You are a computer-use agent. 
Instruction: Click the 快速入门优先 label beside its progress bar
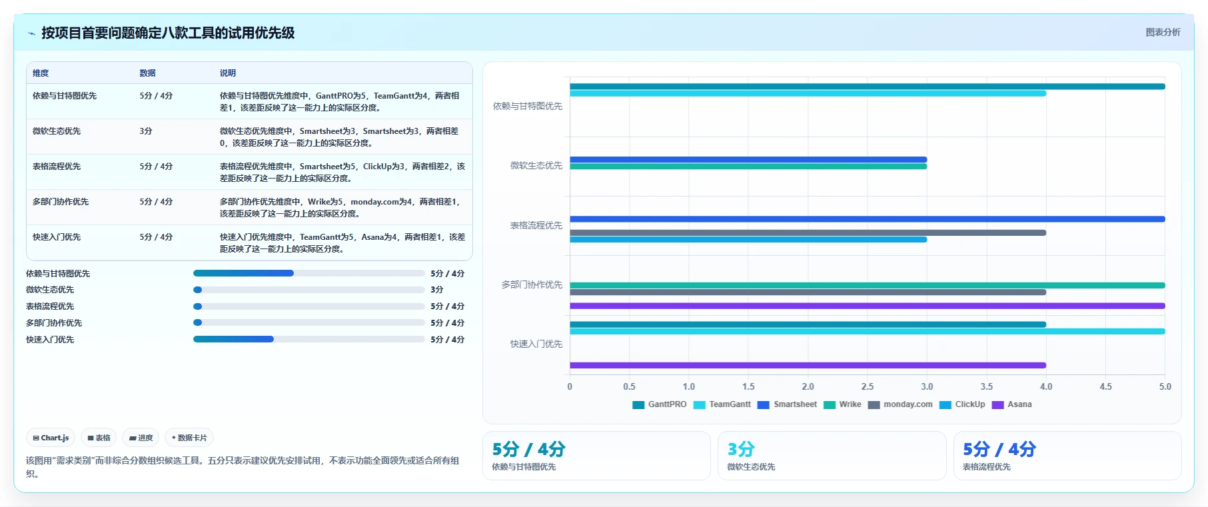50,340
